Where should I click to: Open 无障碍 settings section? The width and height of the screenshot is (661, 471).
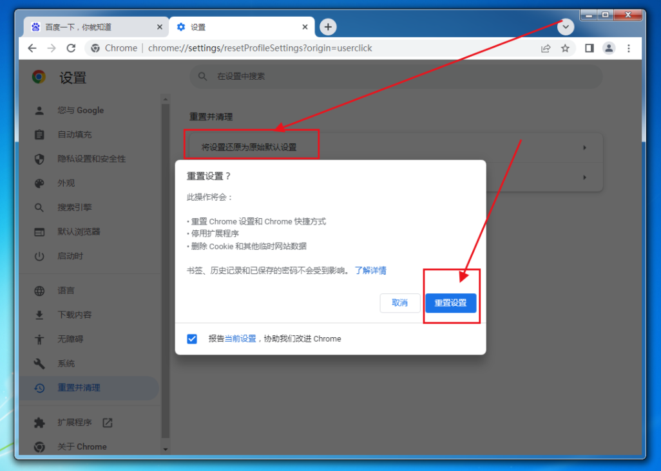coord(90,339)
